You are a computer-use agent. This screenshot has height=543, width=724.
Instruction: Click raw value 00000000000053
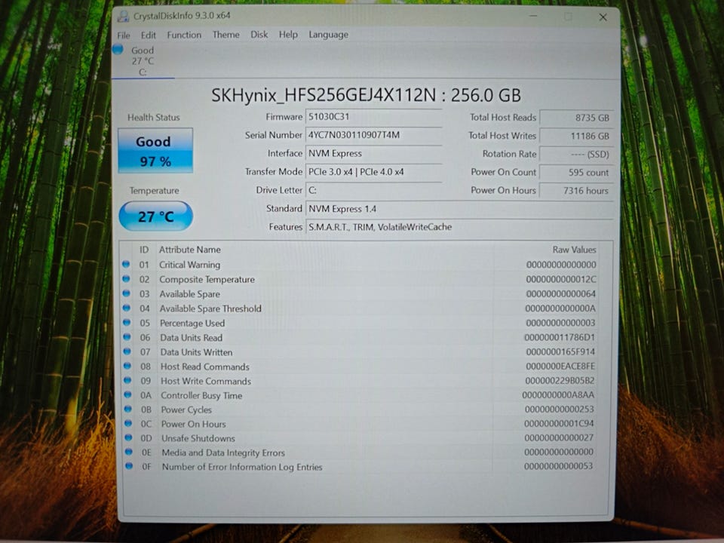(558, 466)
